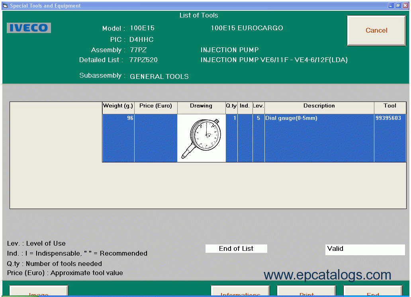Select the PIC value D4HHC

(141, 39)
